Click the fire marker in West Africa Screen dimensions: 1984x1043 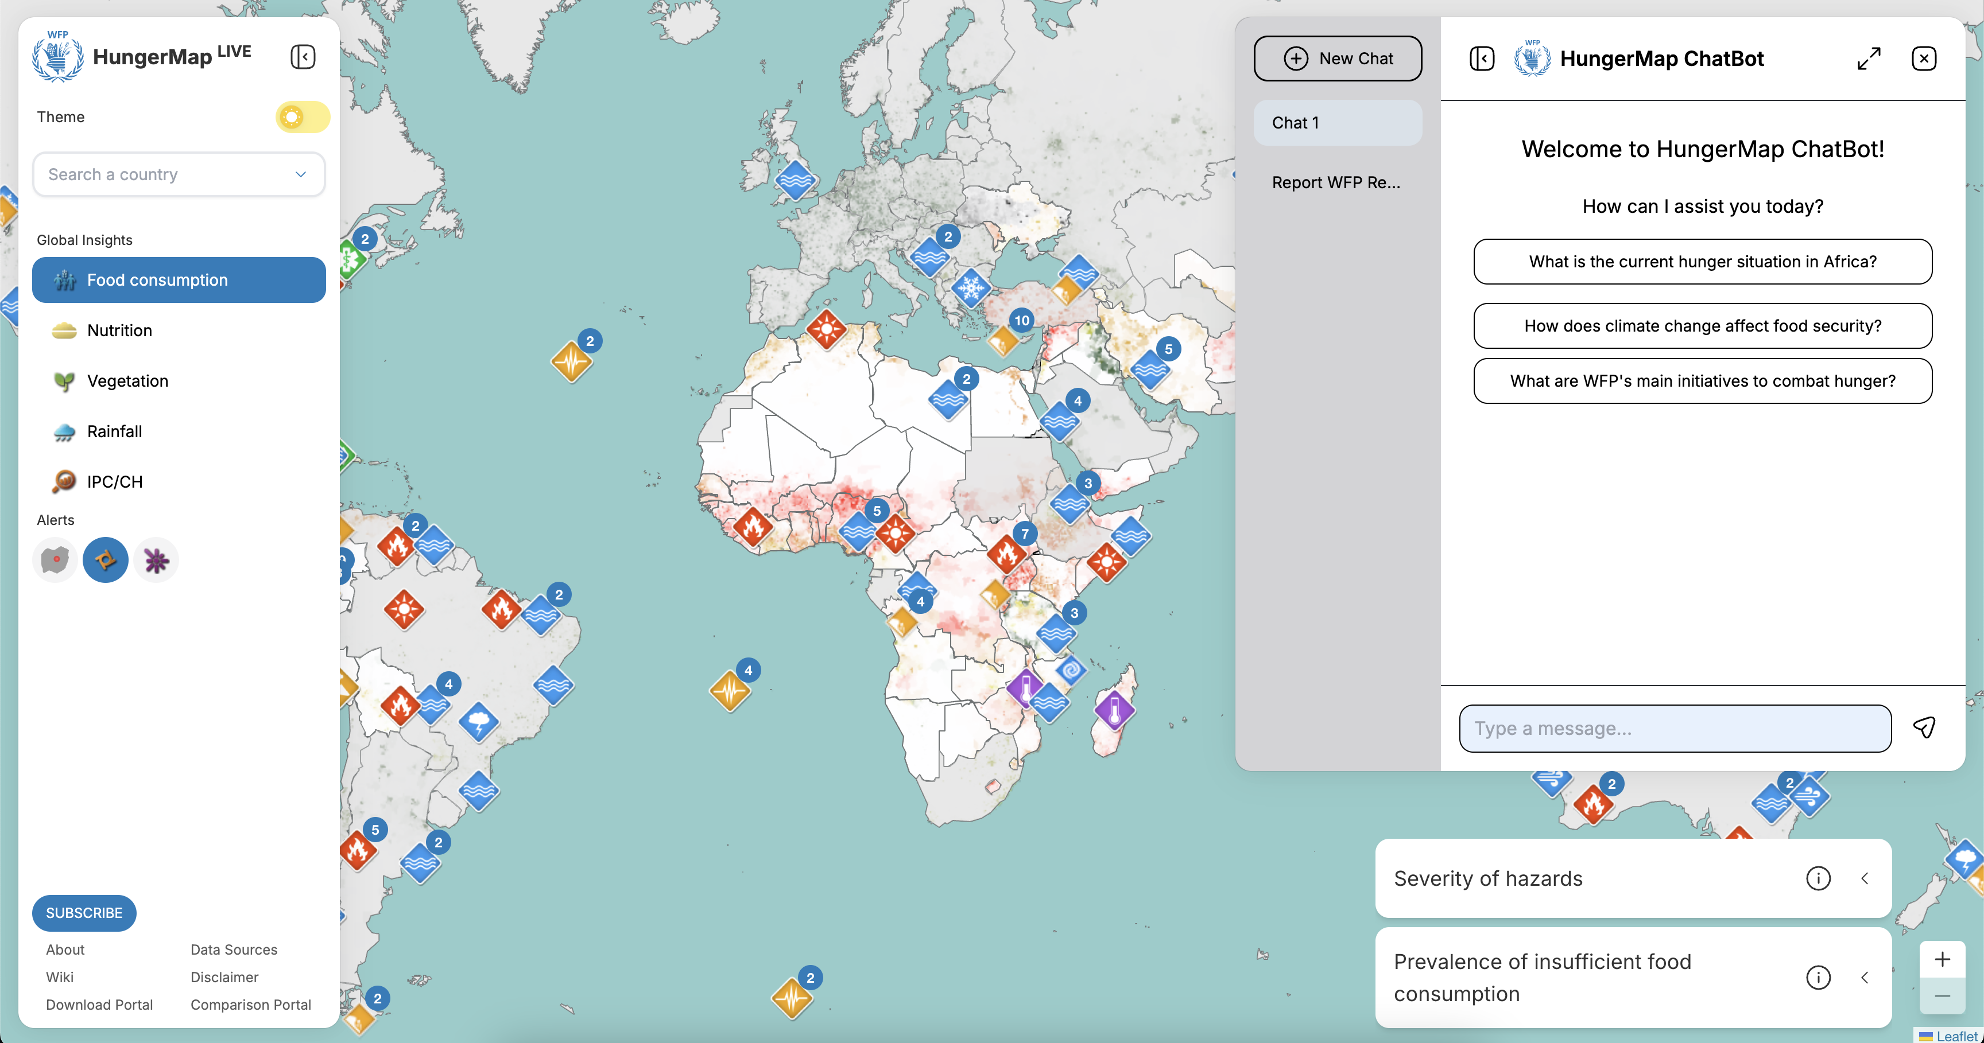[x=753, y=527]
